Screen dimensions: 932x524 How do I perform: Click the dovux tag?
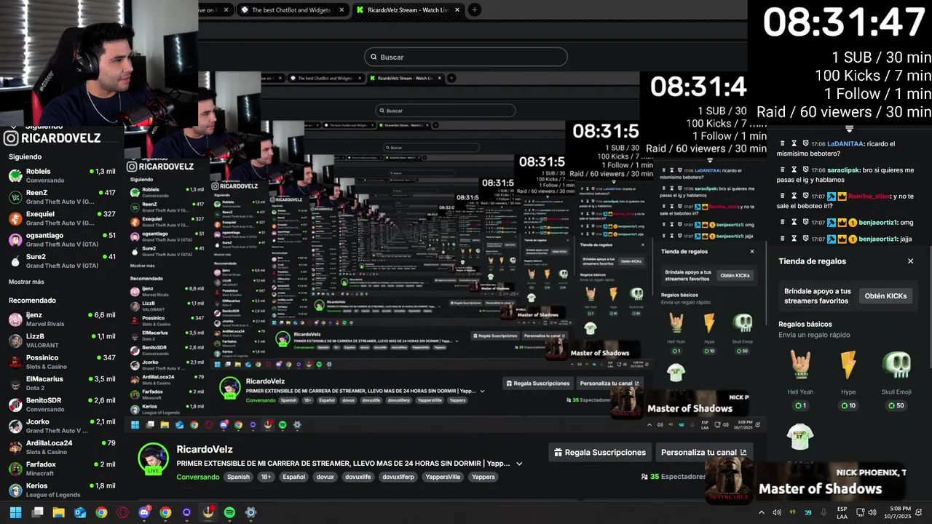click(x=325, y=477)
